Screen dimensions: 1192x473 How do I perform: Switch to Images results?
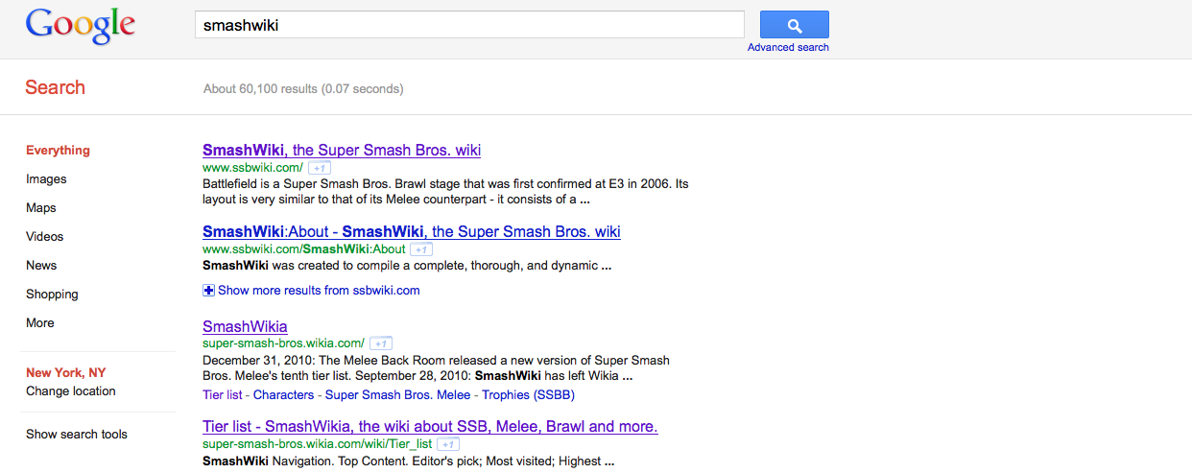(x=46, y=179)
